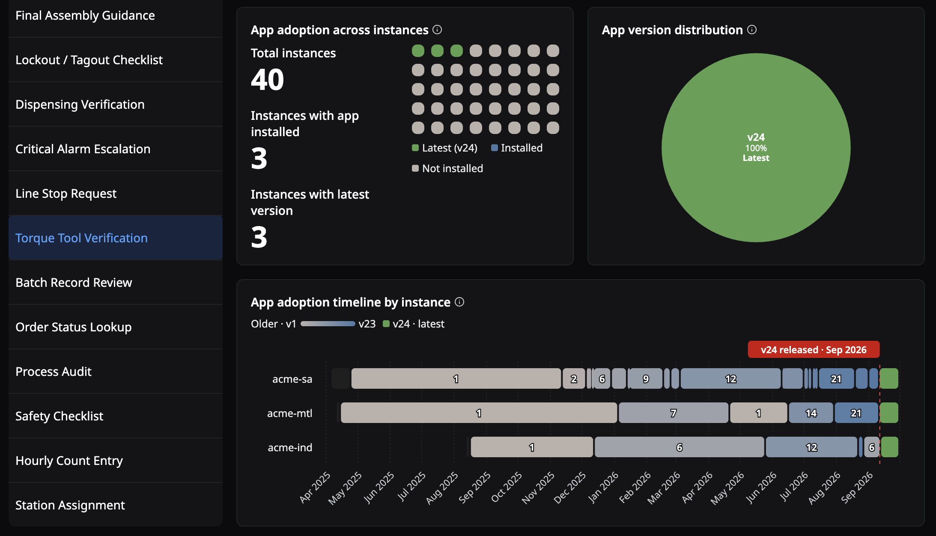Image resolution: width=936 pixels, height=536 pixels.
Task: Open Hourly Count Entry
Action: point(116,461)
